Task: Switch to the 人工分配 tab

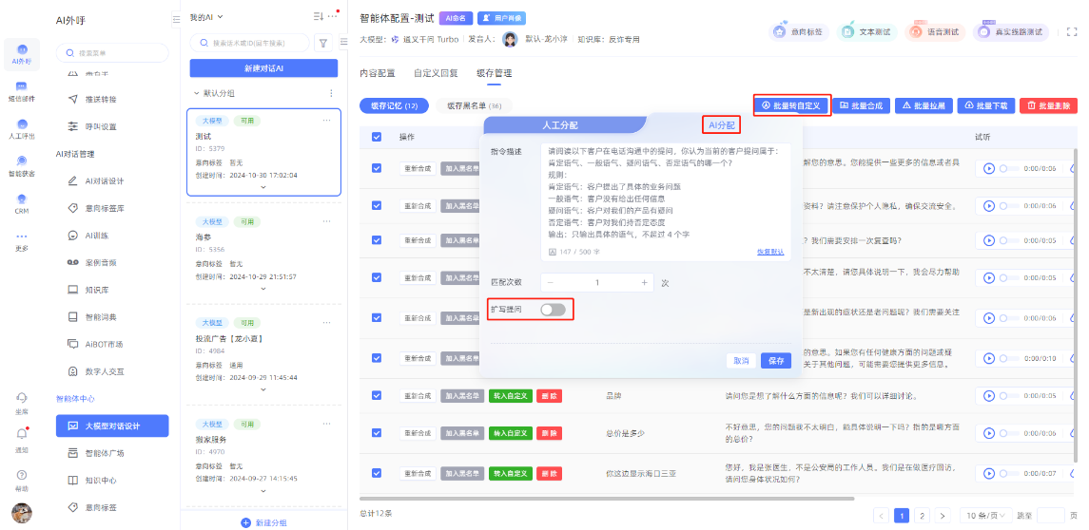Action: pyautogui.click(x=559, y=124)
